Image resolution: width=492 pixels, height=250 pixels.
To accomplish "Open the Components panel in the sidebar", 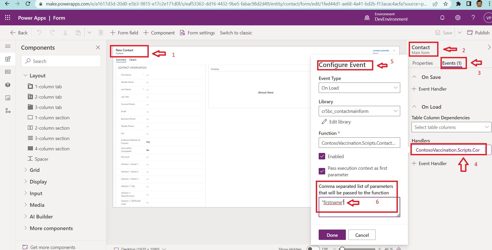I will point(8,59).
